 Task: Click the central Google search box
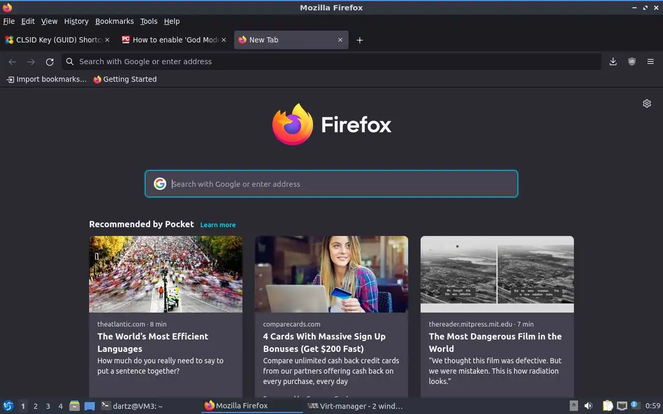331,184
